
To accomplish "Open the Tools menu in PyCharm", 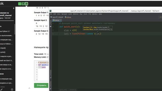I will click(85, 14).
